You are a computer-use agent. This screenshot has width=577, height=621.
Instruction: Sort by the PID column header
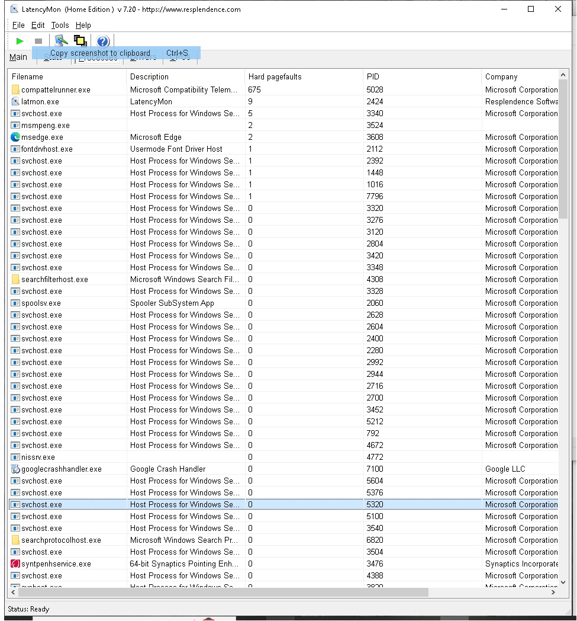coord(422,76)
